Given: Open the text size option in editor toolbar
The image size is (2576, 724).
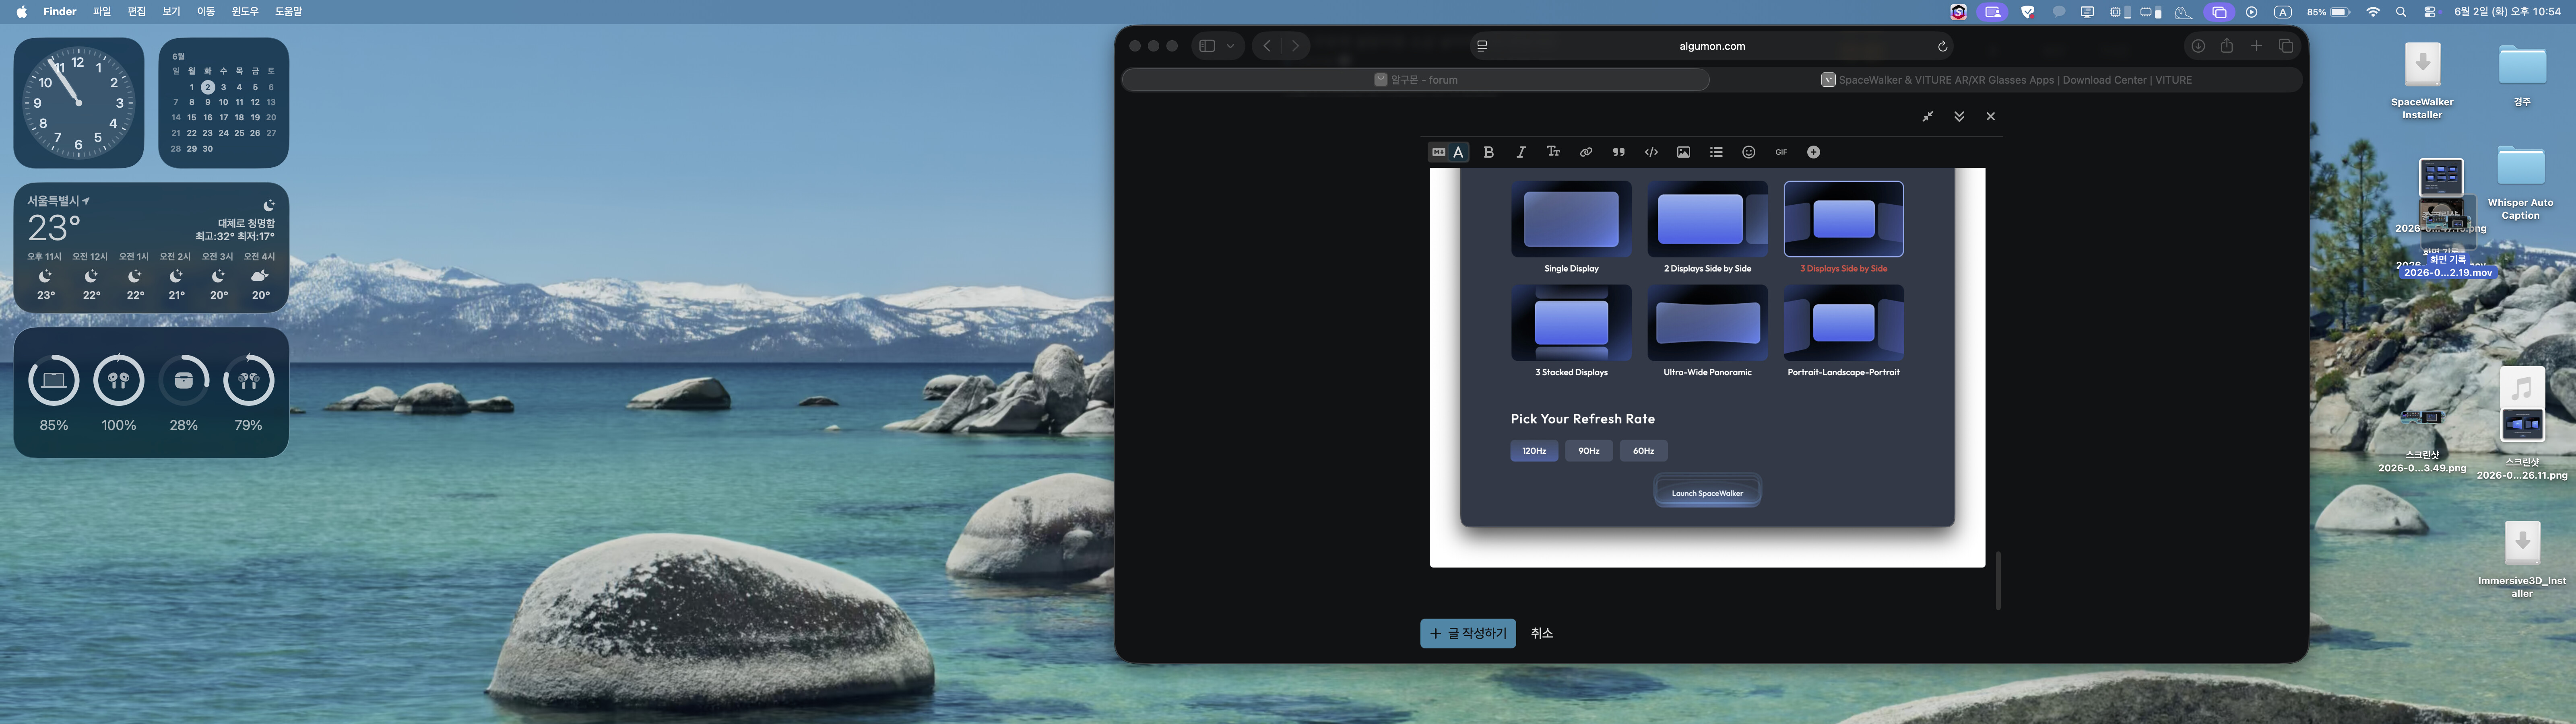Looking at the screenshot, I should [1553, 152].
